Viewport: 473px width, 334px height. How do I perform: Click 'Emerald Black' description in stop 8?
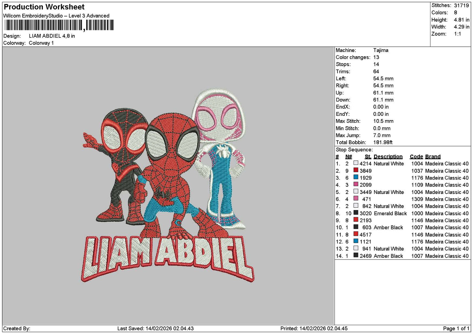click(390, 213)
